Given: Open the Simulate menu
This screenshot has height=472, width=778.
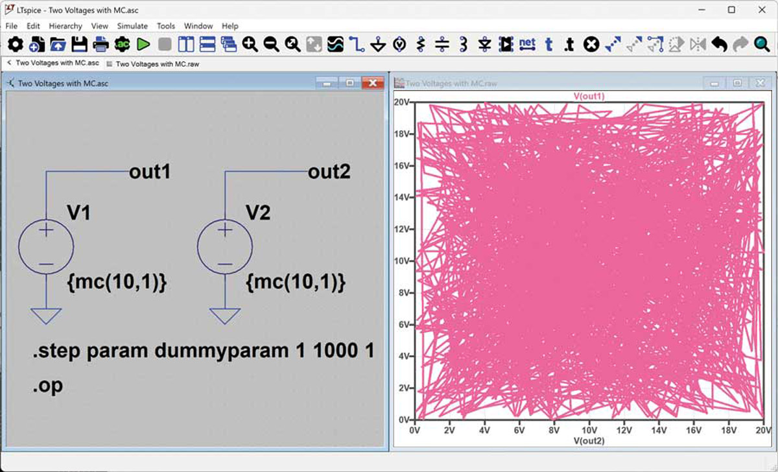Looking at the screenshot, I should click(132, 26).
